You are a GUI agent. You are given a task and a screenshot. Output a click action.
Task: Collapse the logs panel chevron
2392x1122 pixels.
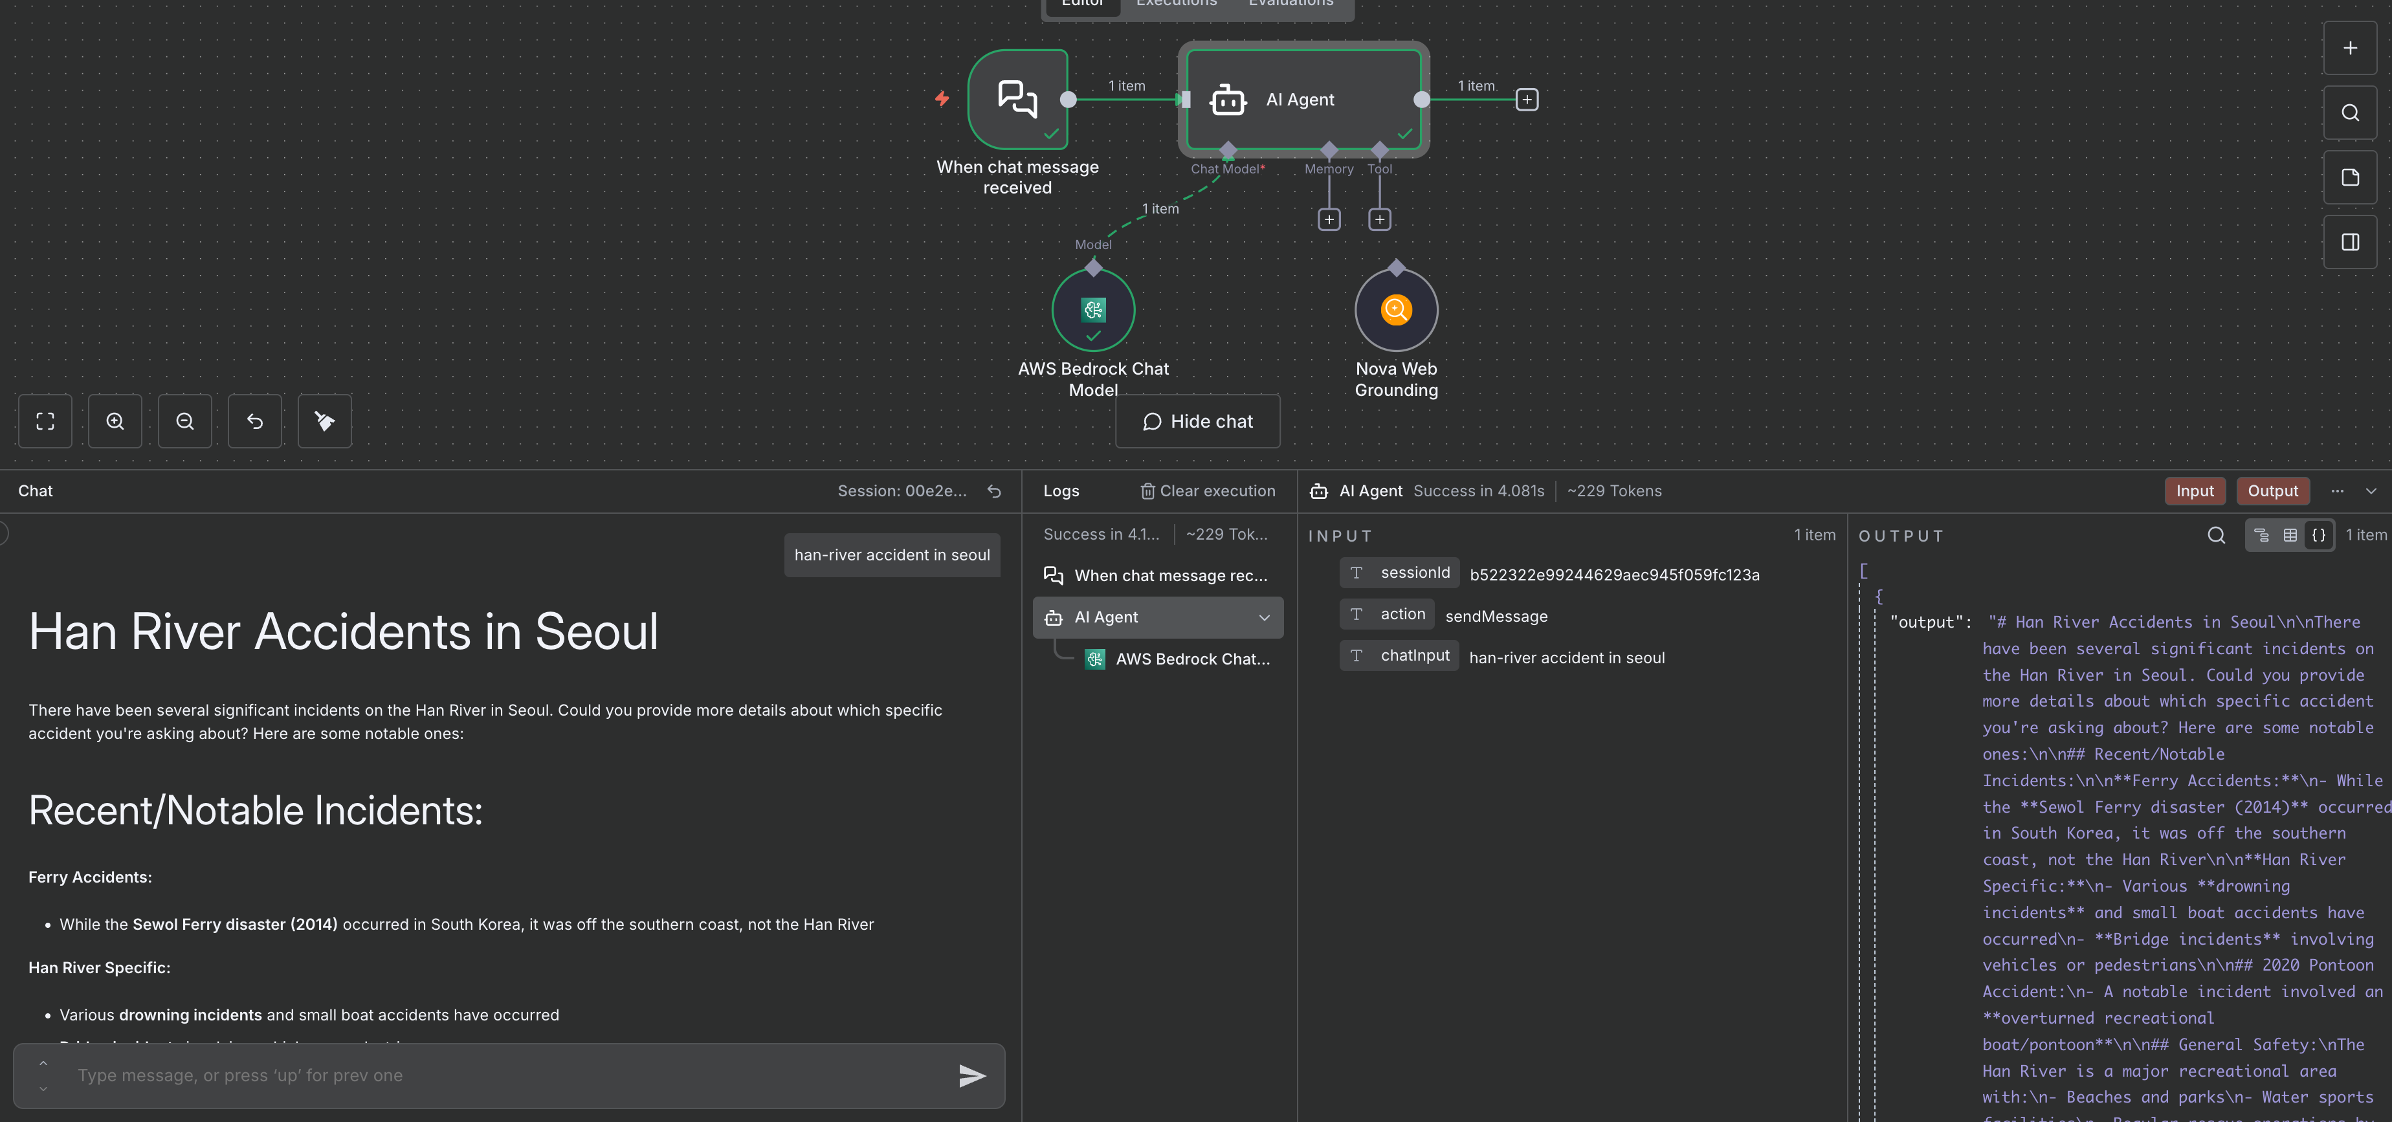(x=2371, y=491)
